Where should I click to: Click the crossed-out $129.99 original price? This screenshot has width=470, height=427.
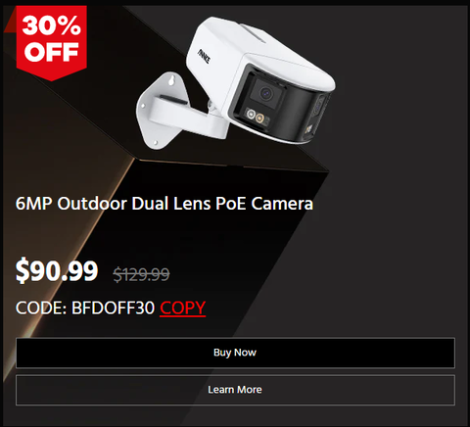141,274
